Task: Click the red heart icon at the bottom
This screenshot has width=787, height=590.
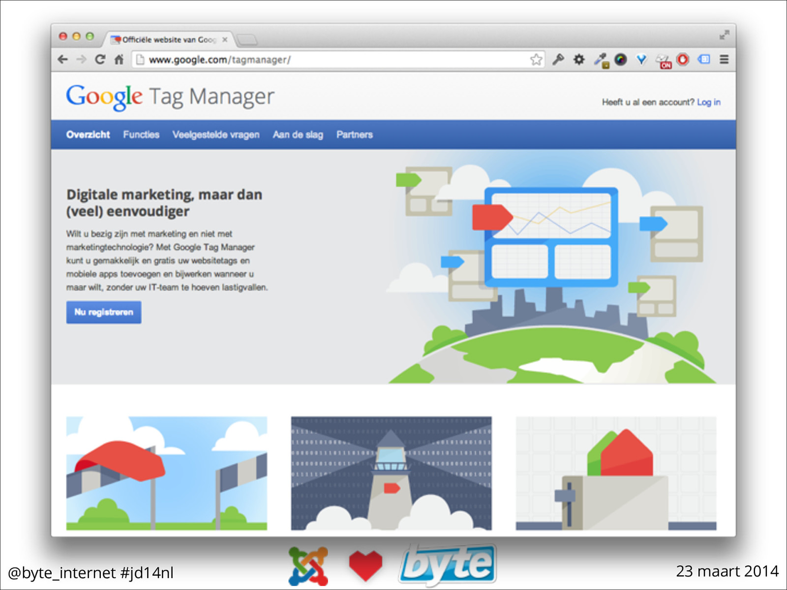Action: point(365,566)
